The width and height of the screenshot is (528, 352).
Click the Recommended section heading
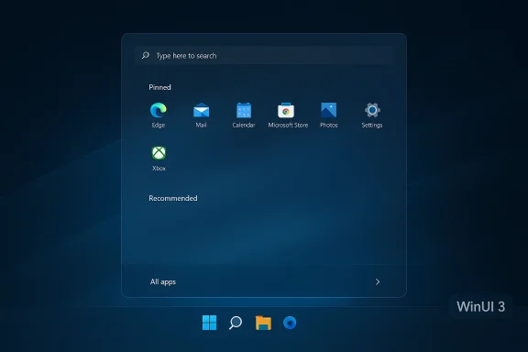173,198
